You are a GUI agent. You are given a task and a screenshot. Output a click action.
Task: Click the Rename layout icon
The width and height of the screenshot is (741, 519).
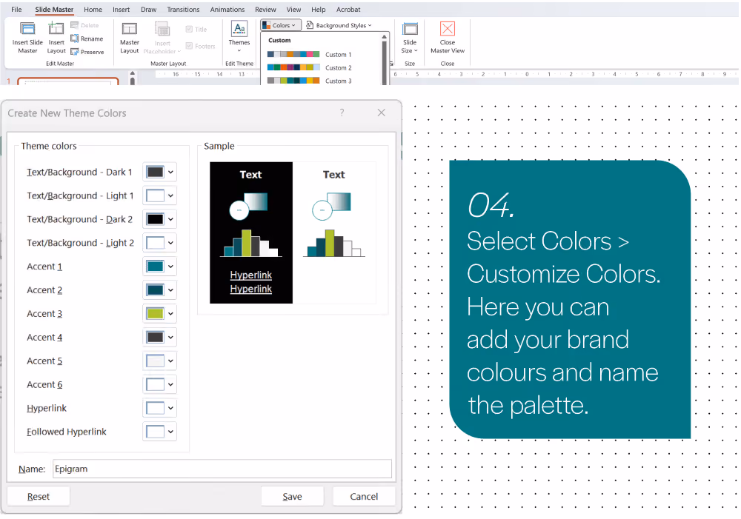coord(75,38)
